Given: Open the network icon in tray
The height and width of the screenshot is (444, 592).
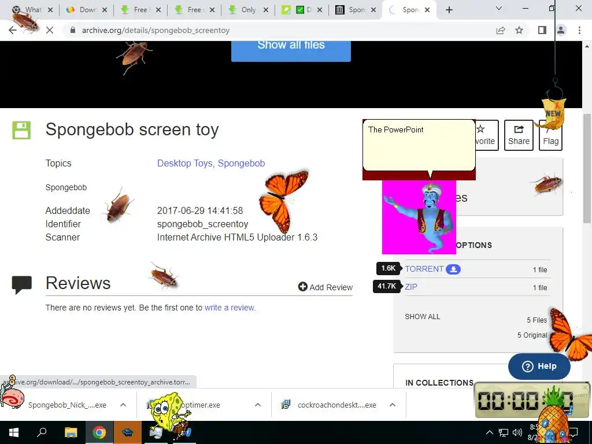Looking at the screenshot, I should coord(504,432).
